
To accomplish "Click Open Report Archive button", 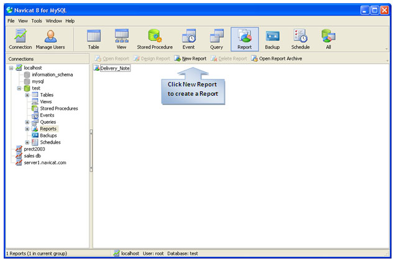I will pos(277,58).
